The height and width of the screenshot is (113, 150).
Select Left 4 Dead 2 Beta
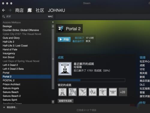(x=13, y=69)
